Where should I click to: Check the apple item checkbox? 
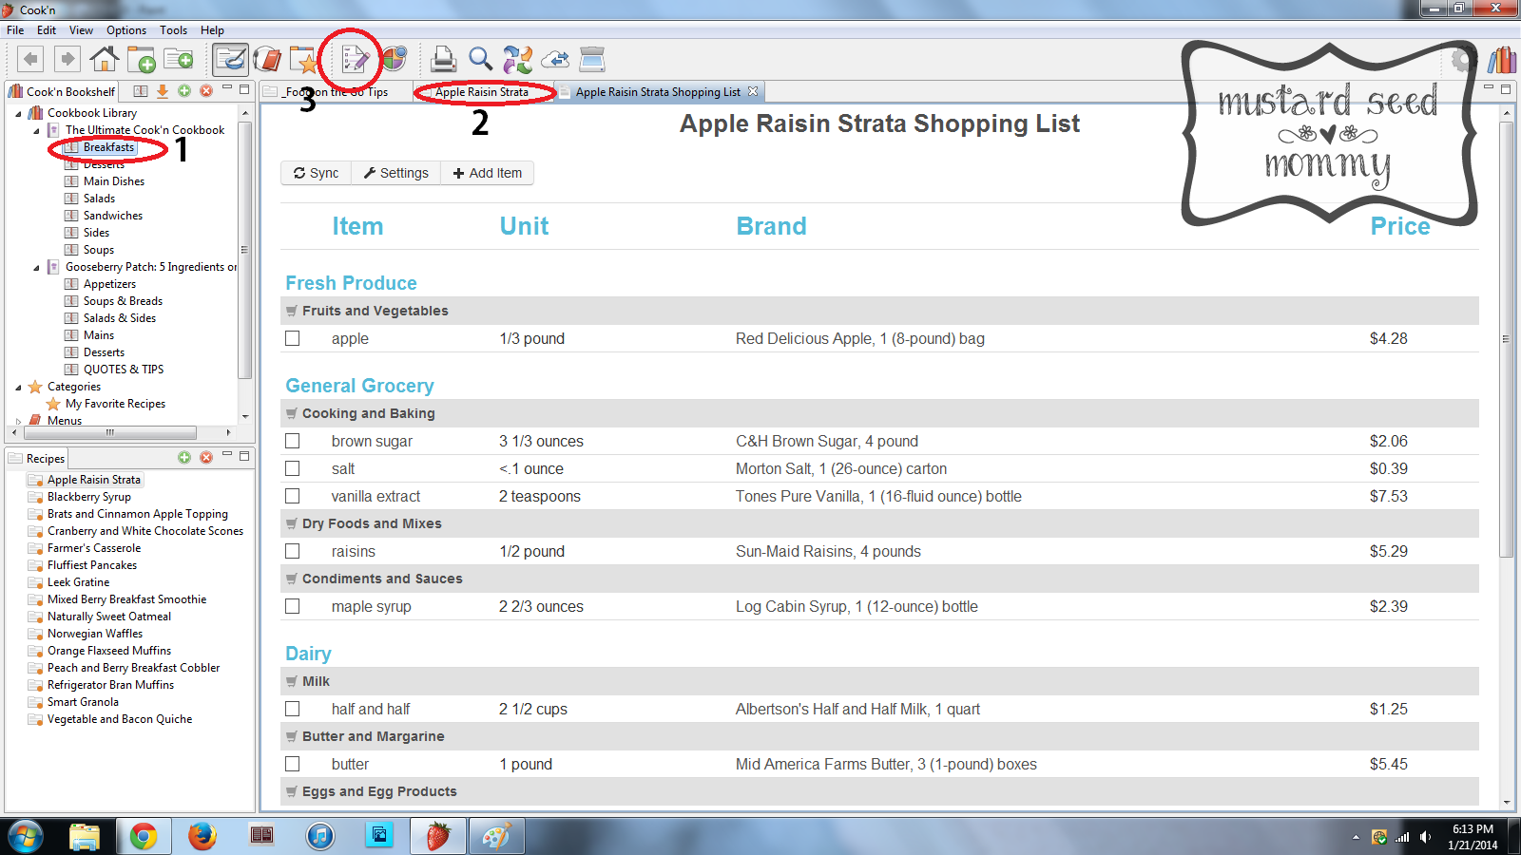(293, 338)
